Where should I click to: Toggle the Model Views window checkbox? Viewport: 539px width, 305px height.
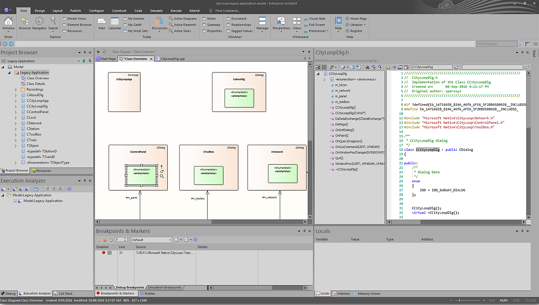point(64,19)
